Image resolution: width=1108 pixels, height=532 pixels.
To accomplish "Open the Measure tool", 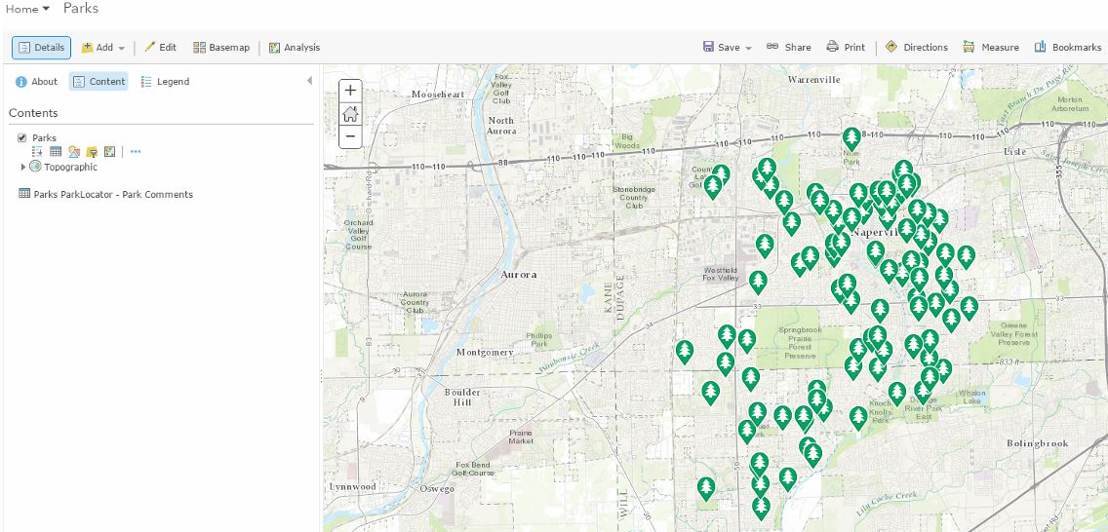I will 991,48.
